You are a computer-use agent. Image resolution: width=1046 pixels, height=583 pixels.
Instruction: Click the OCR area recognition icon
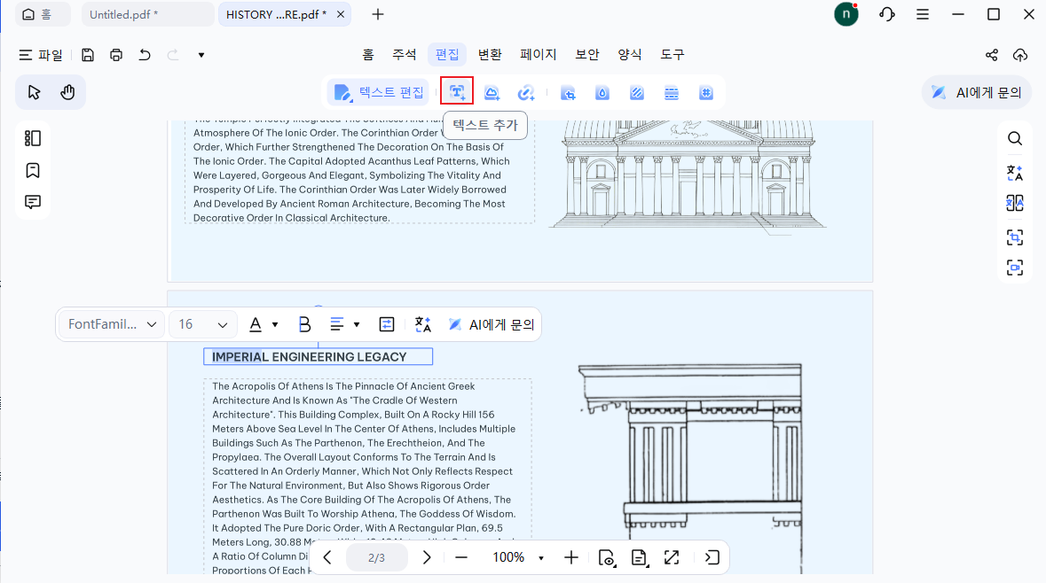click(1015, 237)
